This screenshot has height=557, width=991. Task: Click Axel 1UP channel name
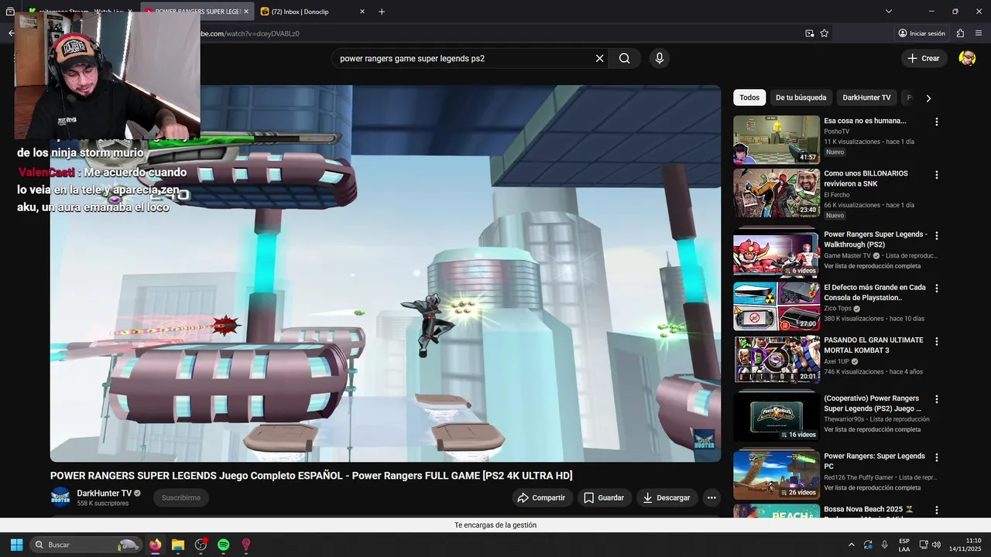pyautogui.click(x=836, y=361)
